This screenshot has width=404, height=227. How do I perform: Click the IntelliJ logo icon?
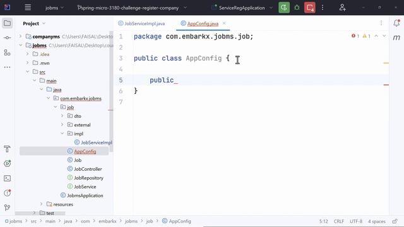click(x=7, y=8)
